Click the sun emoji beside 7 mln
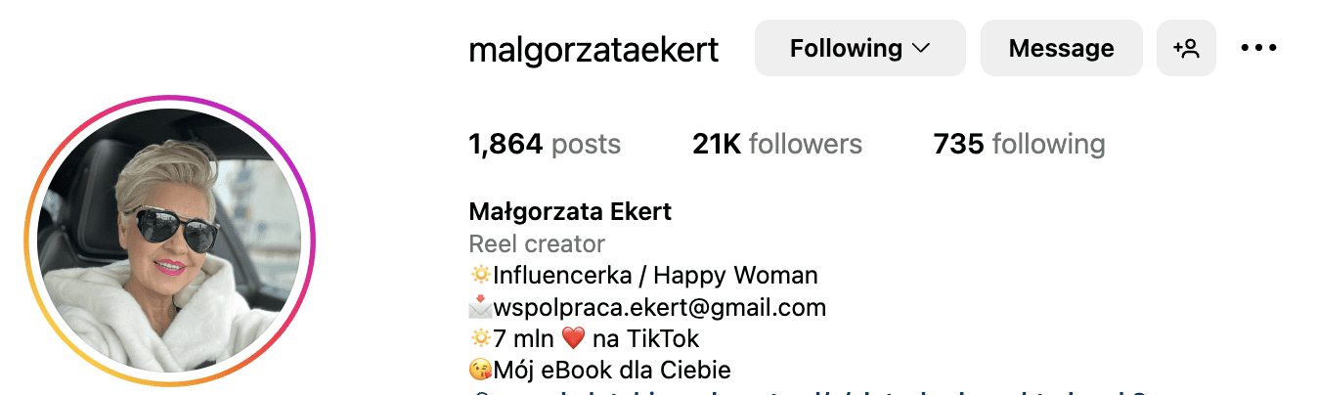Image resolution: width=1318 pixels, height=395 pixels. 480,339
